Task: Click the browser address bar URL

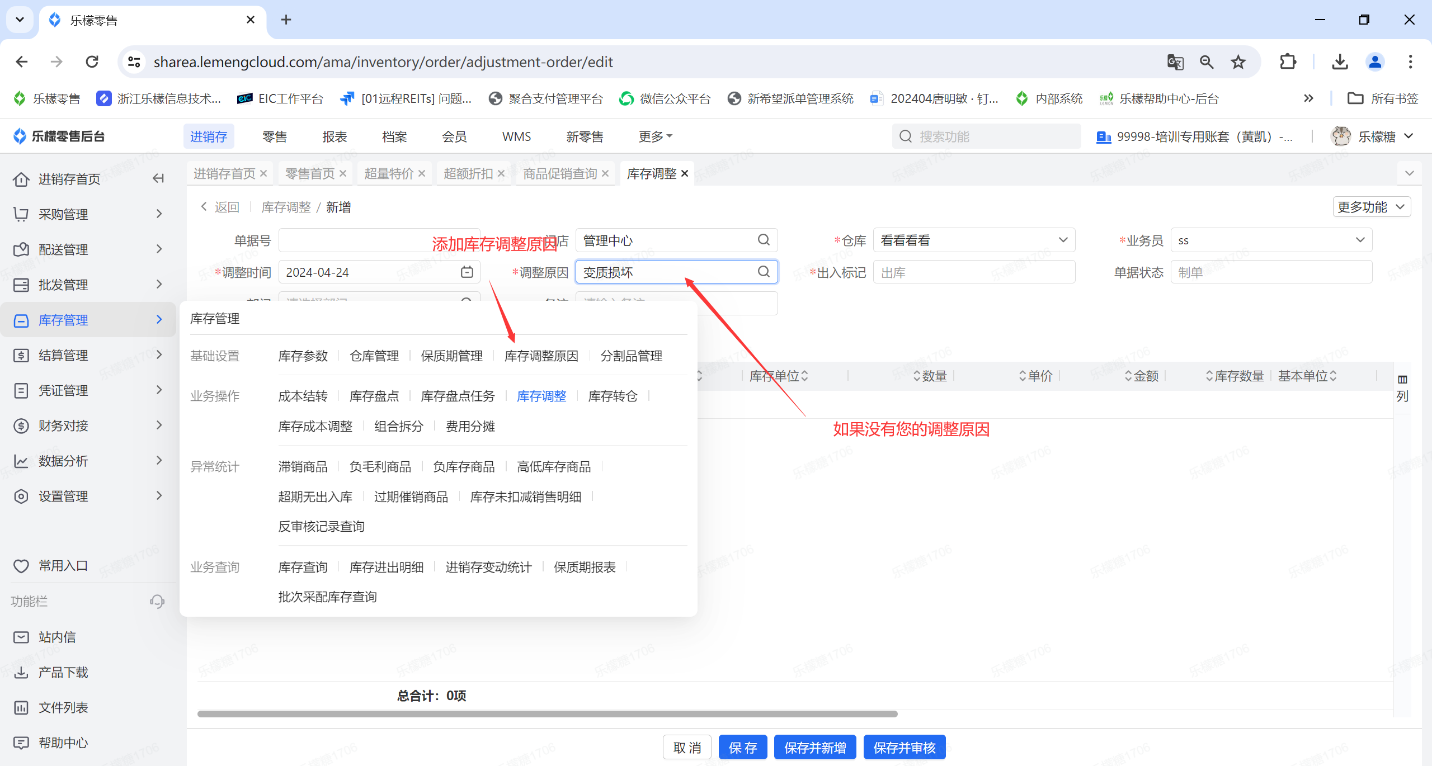Action: coord(383,62)
